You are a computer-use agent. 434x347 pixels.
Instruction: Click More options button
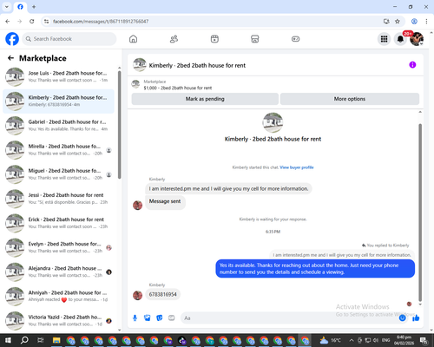click(350, 99)
